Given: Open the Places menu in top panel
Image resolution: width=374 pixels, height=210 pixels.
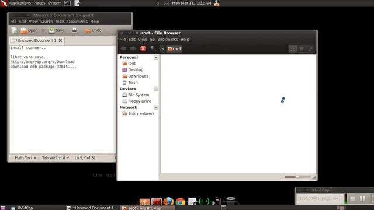Looking at the screenshot, I should tap(39, 3).
